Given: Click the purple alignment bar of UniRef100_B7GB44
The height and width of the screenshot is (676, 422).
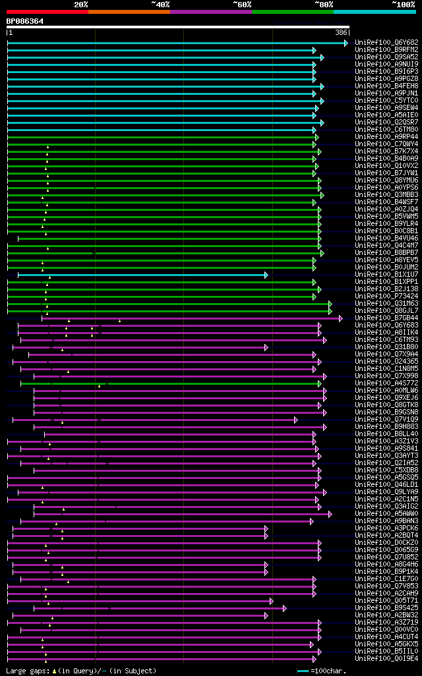Looking at the screenshot, I should [x=191, y=319].
